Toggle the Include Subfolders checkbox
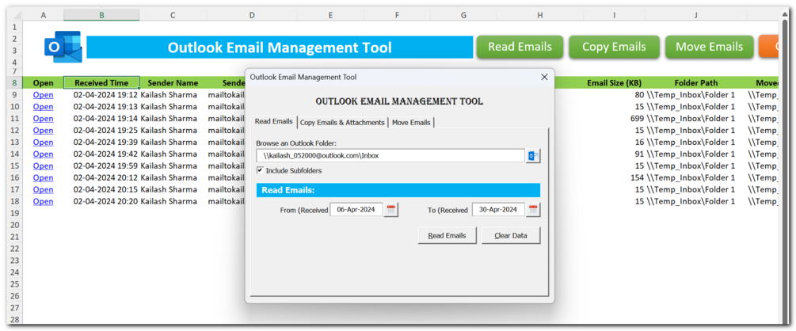Image resolution: width=796 pixels, height=331 pixels. click(260, 170)
